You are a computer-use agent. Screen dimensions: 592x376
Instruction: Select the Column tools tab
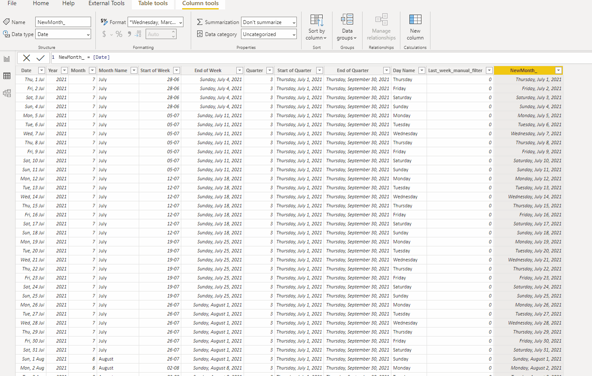tap(200, 3)
